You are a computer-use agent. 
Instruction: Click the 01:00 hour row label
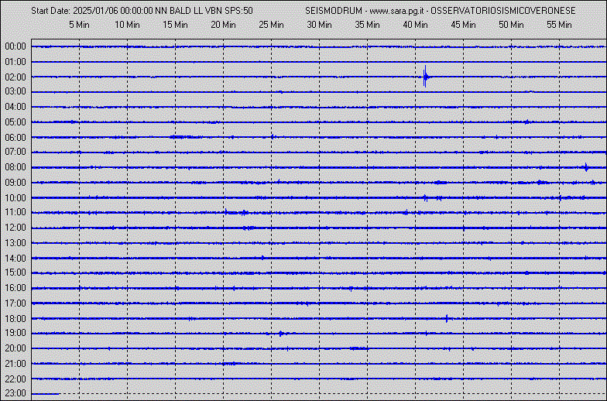click(15, 62)
